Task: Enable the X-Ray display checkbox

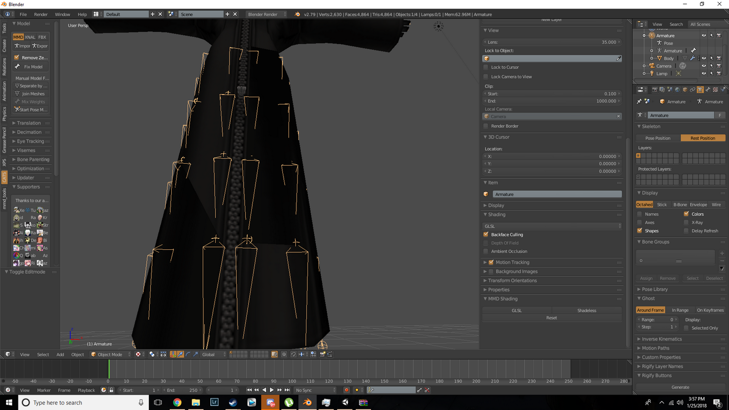Action: click(x=686, y=222)
